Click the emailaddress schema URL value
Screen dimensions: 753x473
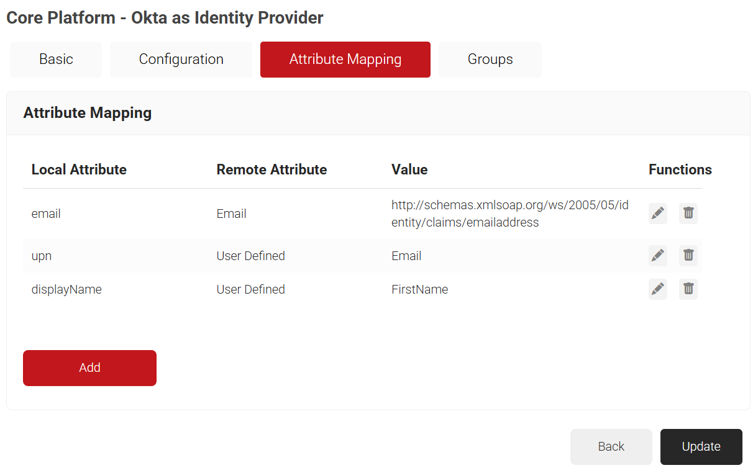(x=509, y=214)
